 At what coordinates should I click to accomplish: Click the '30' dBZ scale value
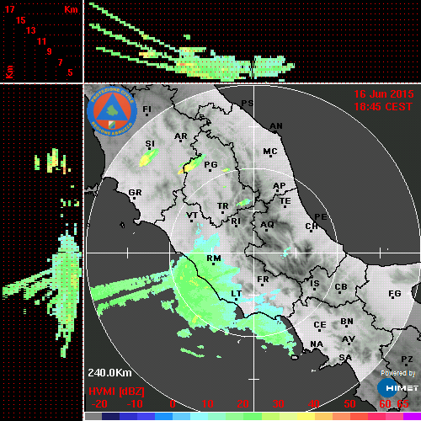click(279, 404)
